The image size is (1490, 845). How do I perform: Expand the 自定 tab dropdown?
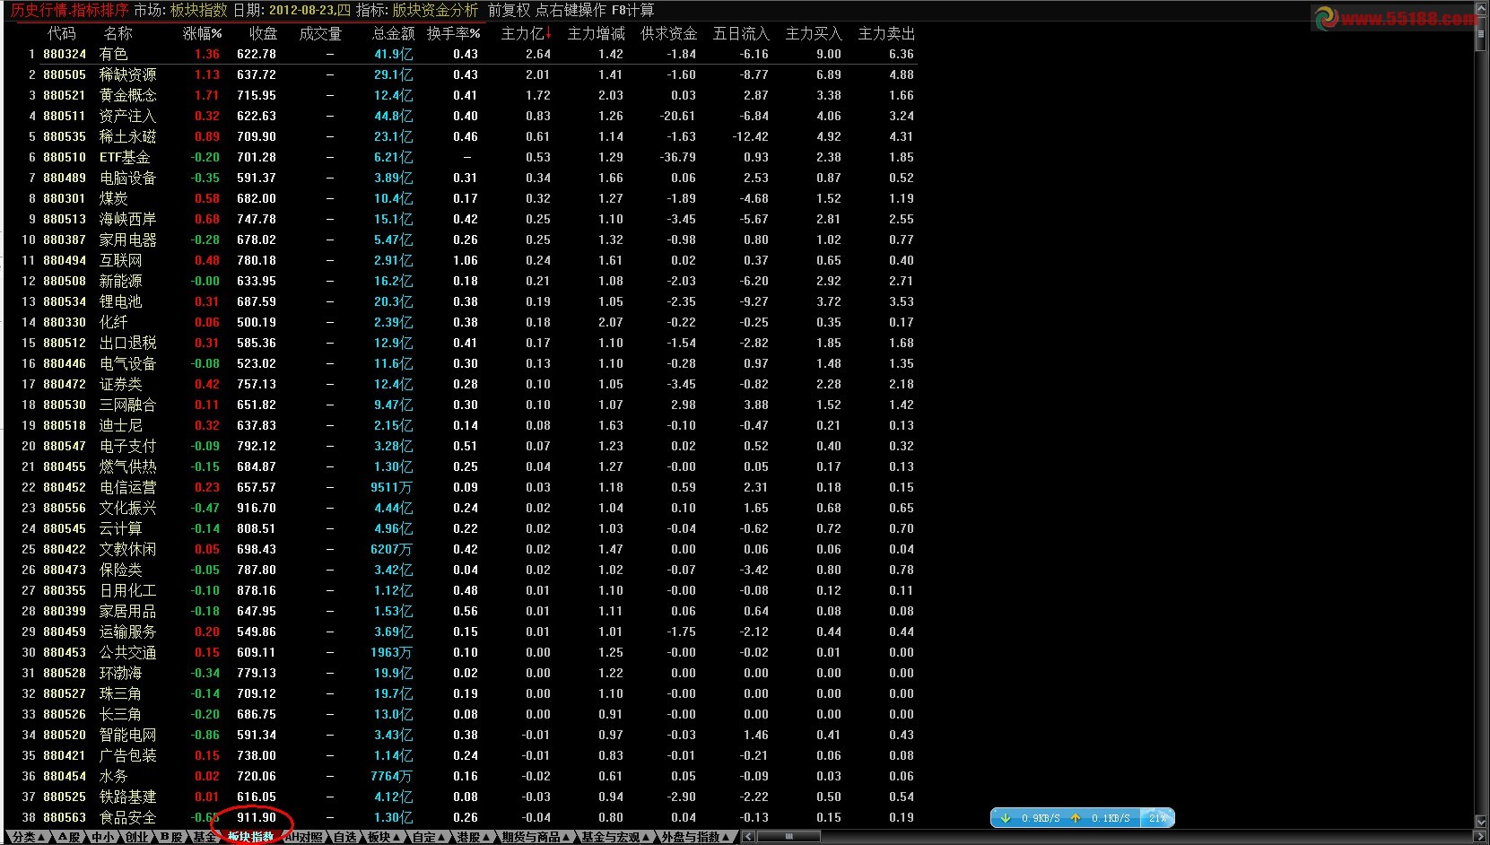pos(429,837)
